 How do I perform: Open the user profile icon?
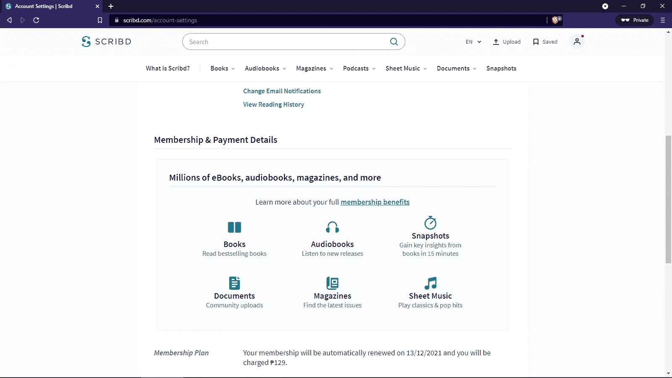[577, 42]
